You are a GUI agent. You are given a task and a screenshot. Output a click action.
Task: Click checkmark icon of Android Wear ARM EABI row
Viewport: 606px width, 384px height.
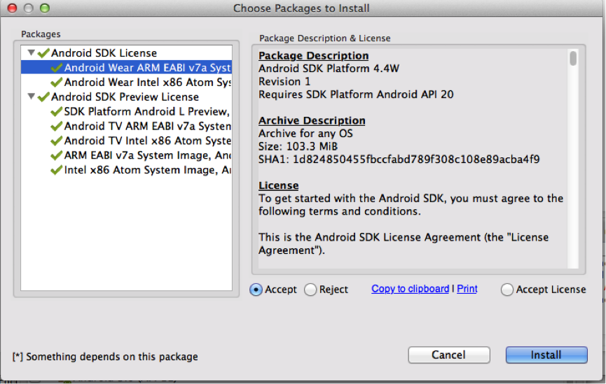click(57, 68)
